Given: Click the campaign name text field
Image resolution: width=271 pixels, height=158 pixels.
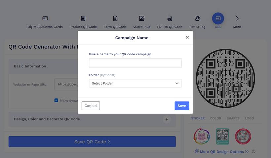Looking at the screenshot, I should 135,63.
